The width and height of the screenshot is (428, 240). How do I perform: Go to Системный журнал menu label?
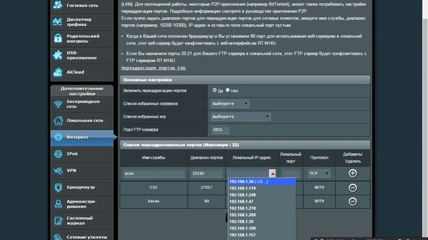pyautogui.click(x=80, y=221)
